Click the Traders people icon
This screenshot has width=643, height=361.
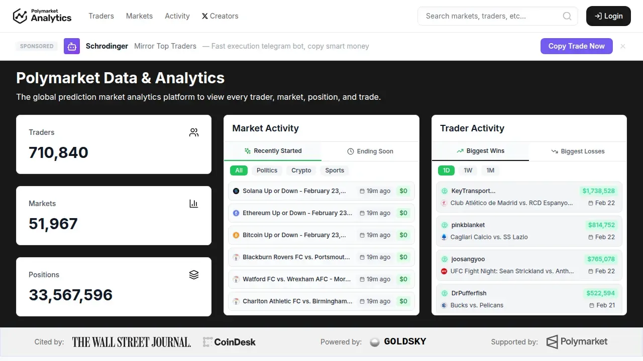pyautogui.click(x=194, y=132)
